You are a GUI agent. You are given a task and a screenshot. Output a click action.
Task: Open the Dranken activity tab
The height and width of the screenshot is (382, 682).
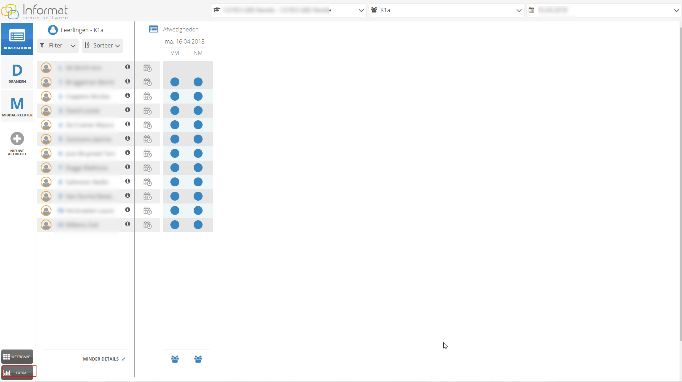(17, 73)
